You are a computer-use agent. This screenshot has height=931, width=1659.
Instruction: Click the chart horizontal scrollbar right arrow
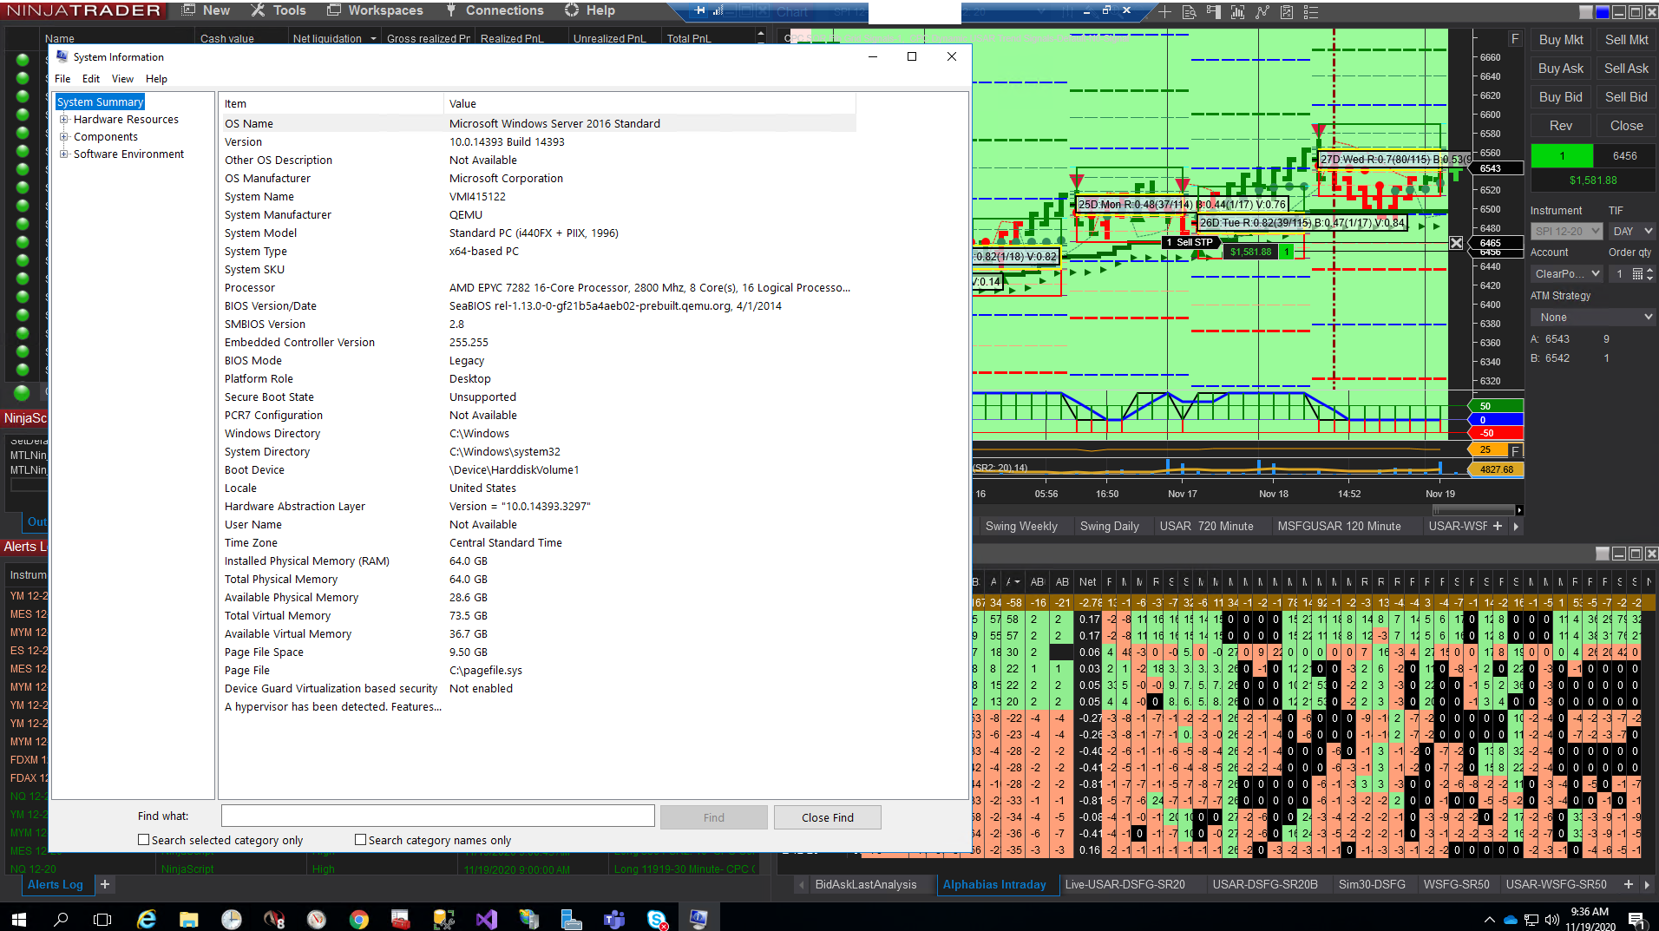pyautogui.click(x=1519, y=510)
